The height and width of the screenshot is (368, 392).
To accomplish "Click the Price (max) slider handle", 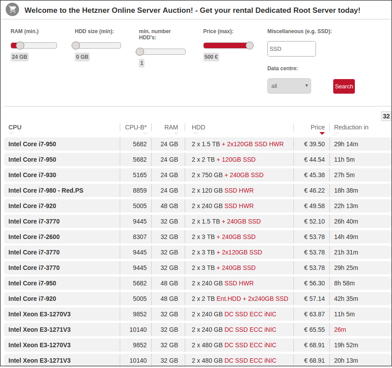I will (x=250, y=46).
